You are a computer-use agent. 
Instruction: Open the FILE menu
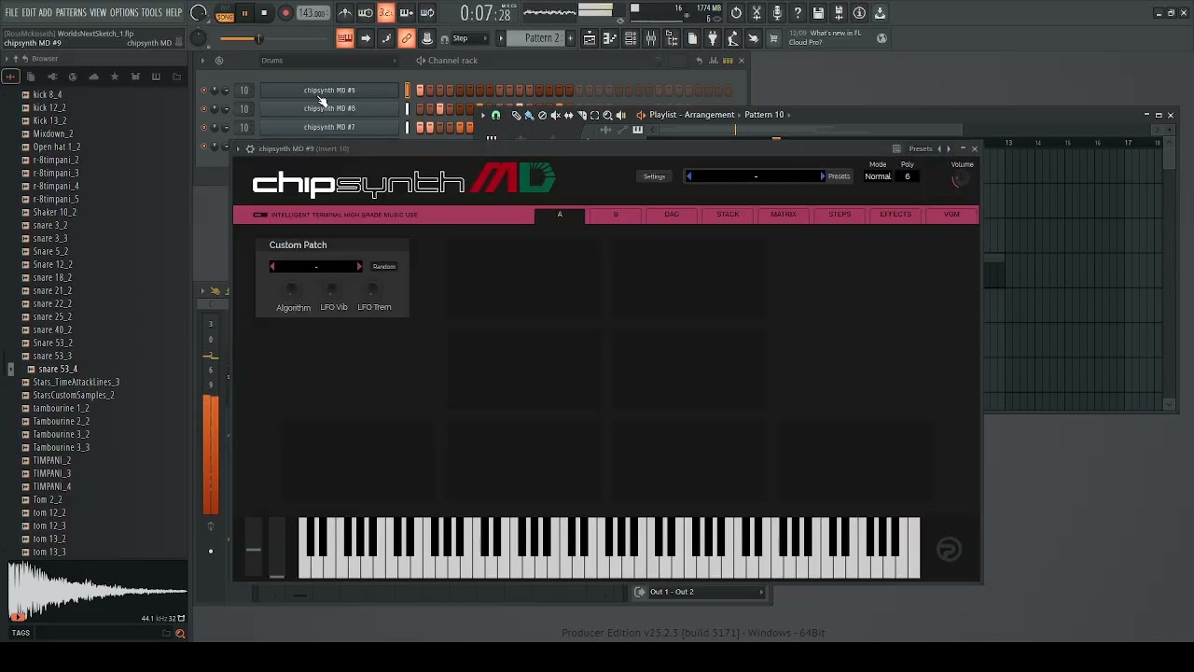point(12,13)
